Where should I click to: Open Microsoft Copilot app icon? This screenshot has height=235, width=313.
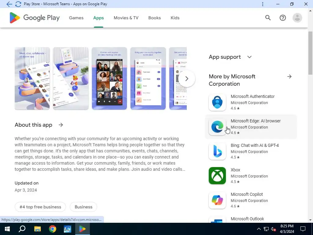coord(217,200)
